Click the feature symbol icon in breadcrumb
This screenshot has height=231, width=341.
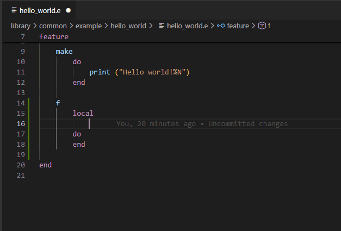pyautogui.click(x=221, y=26)
